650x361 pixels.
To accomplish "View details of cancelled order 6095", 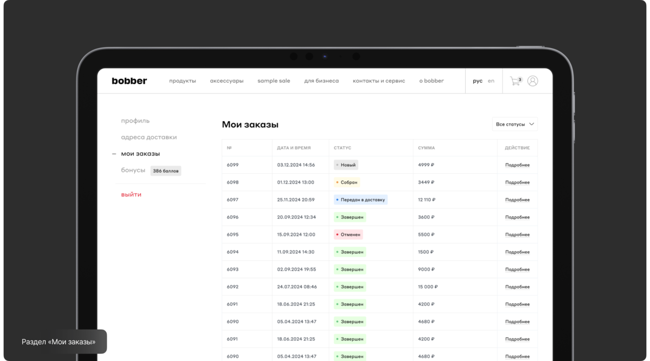I will [517, 235].
